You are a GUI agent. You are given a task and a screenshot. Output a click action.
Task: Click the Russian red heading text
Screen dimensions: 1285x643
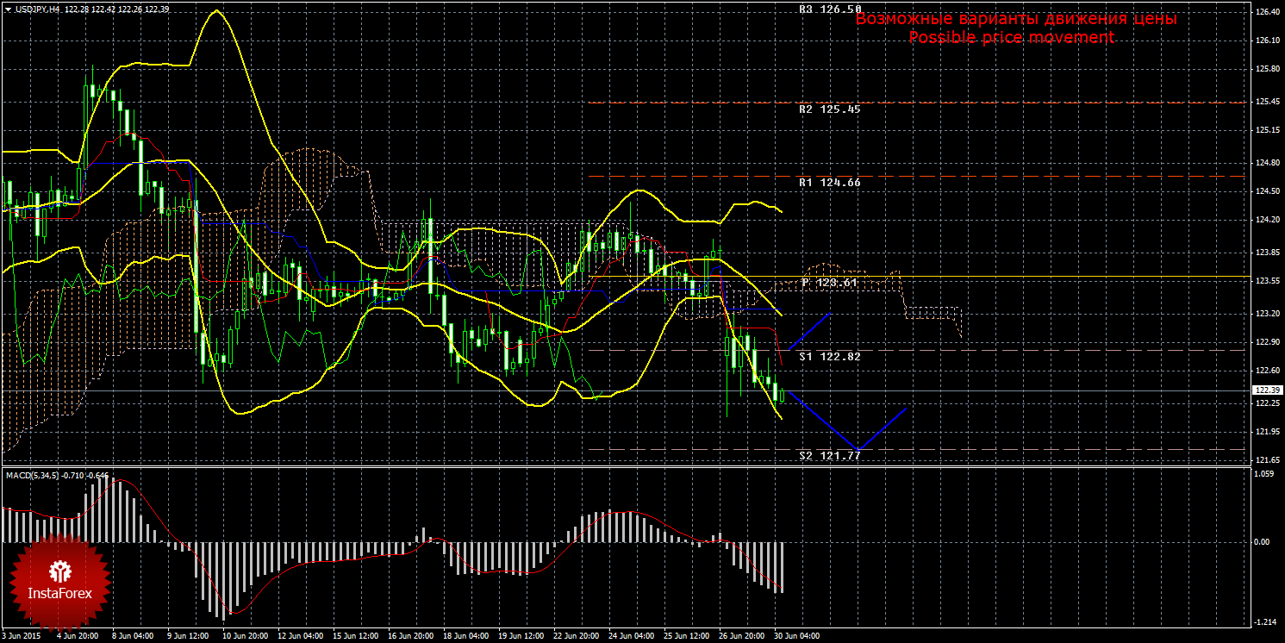pos(1015,18)
